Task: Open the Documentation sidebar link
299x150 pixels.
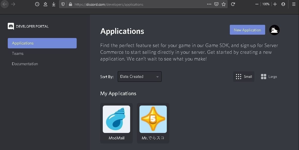Action: coord(25,64)
